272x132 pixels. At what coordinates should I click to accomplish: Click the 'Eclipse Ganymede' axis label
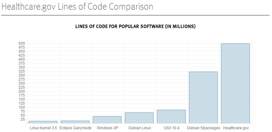click(x=76, y=128)
